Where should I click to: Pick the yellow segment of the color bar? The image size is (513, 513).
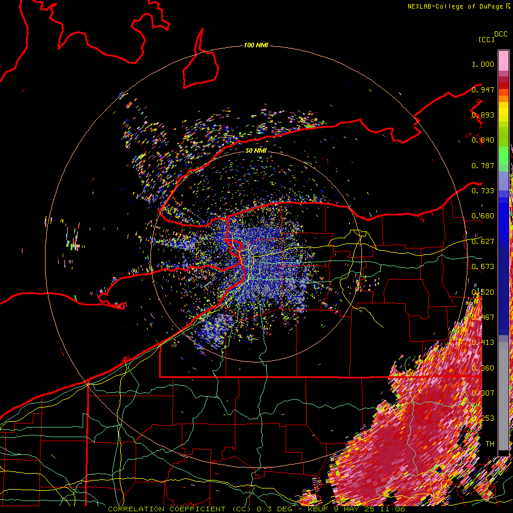[x=503, y=112]
